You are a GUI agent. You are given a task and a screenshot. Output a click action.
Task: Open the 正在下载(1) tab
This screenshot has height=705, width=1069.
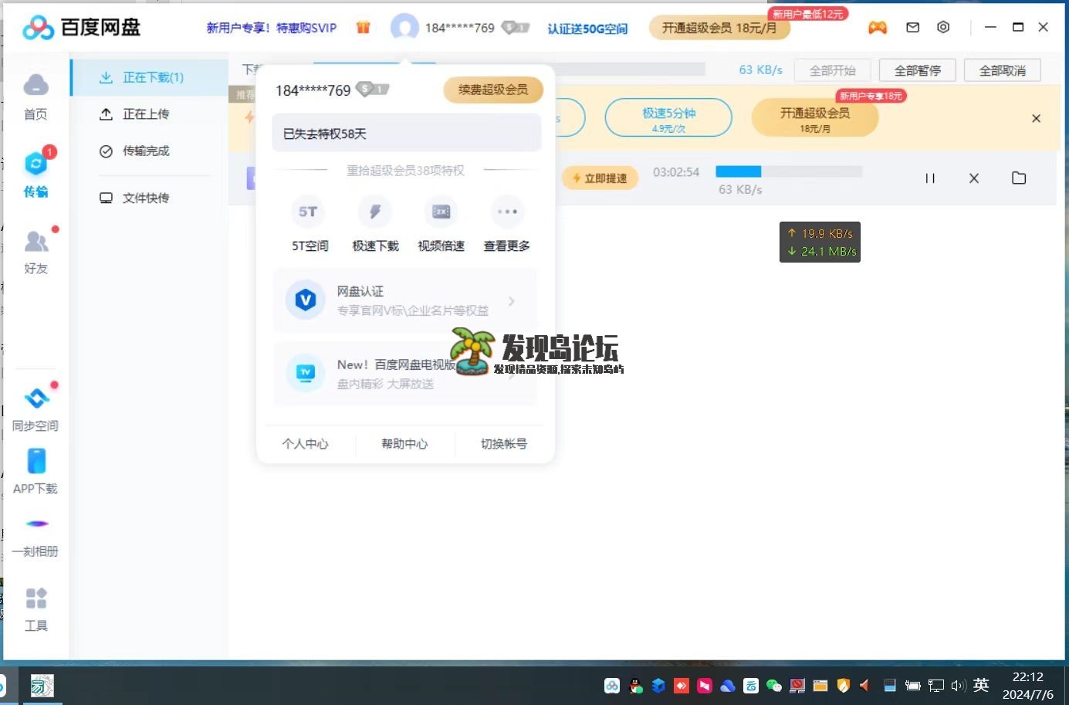pyautogui.click(x=150, y=77)
